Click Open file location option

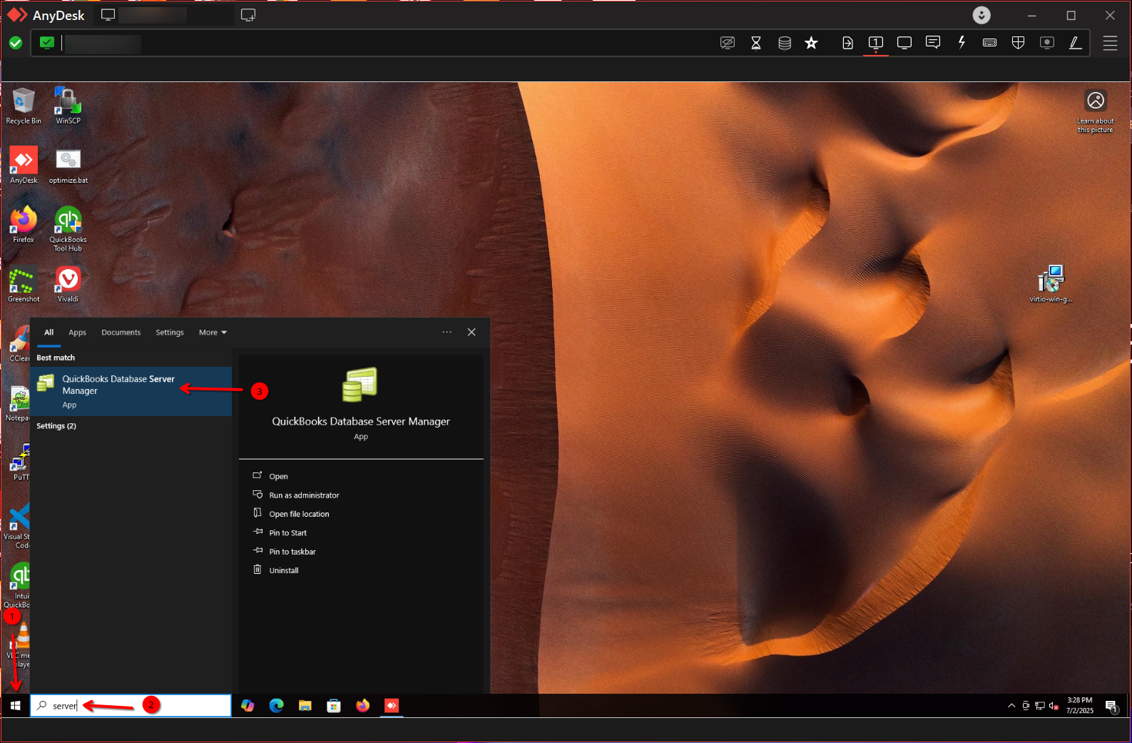pos(299,514)
